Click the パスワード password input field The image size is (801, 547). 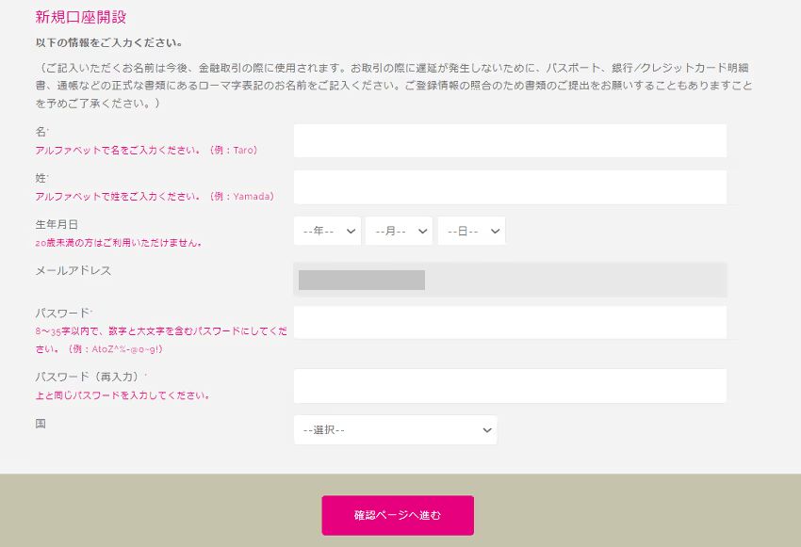(510, 323)
